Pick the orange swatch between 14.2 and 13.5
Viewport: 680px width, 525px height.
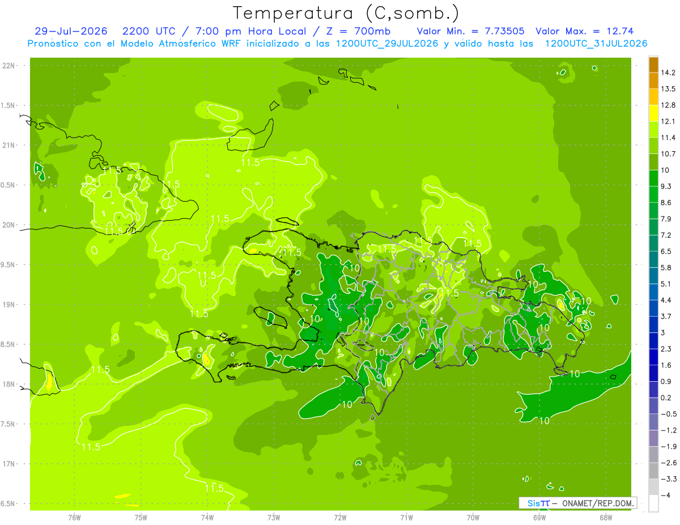tap(653, 81)
